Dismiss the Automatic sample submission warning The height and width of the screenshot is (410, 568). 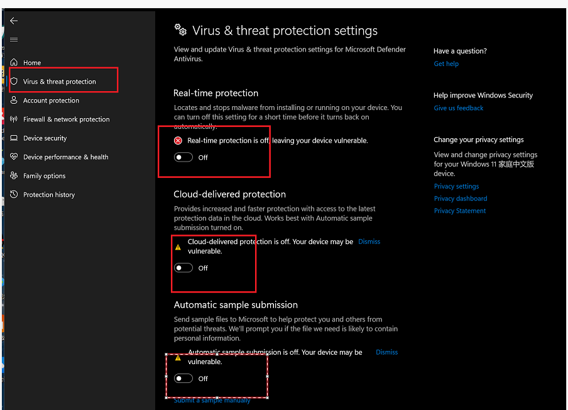(386, 352)
